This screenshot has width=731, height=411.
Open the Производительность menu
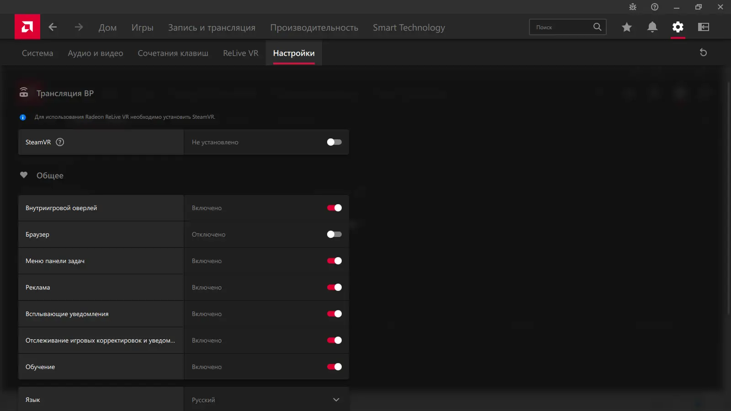[x=314, y=27]
